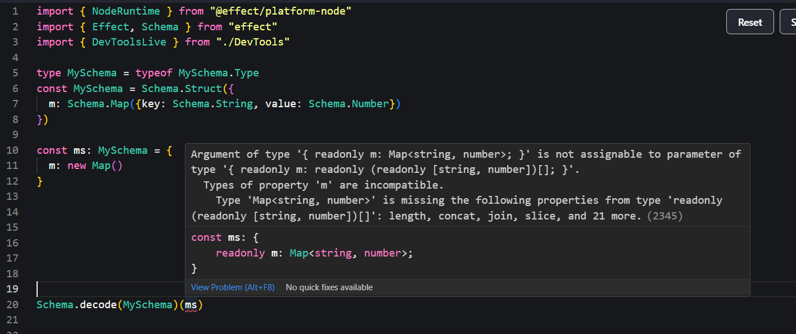Click MySchema.Type on line 5
Image resolution: width=796 pixels, height=334 pixels.
pyautogui.click(x=218, y=73)
